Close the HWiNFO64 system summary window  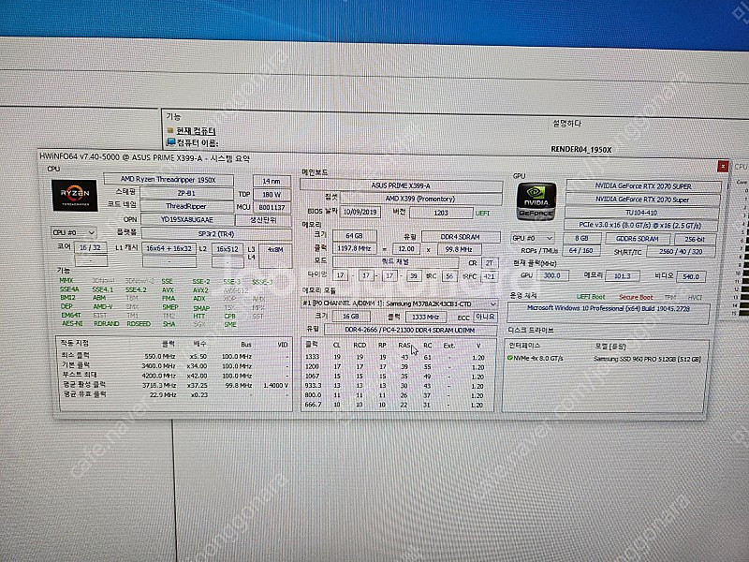pos(723,166)
